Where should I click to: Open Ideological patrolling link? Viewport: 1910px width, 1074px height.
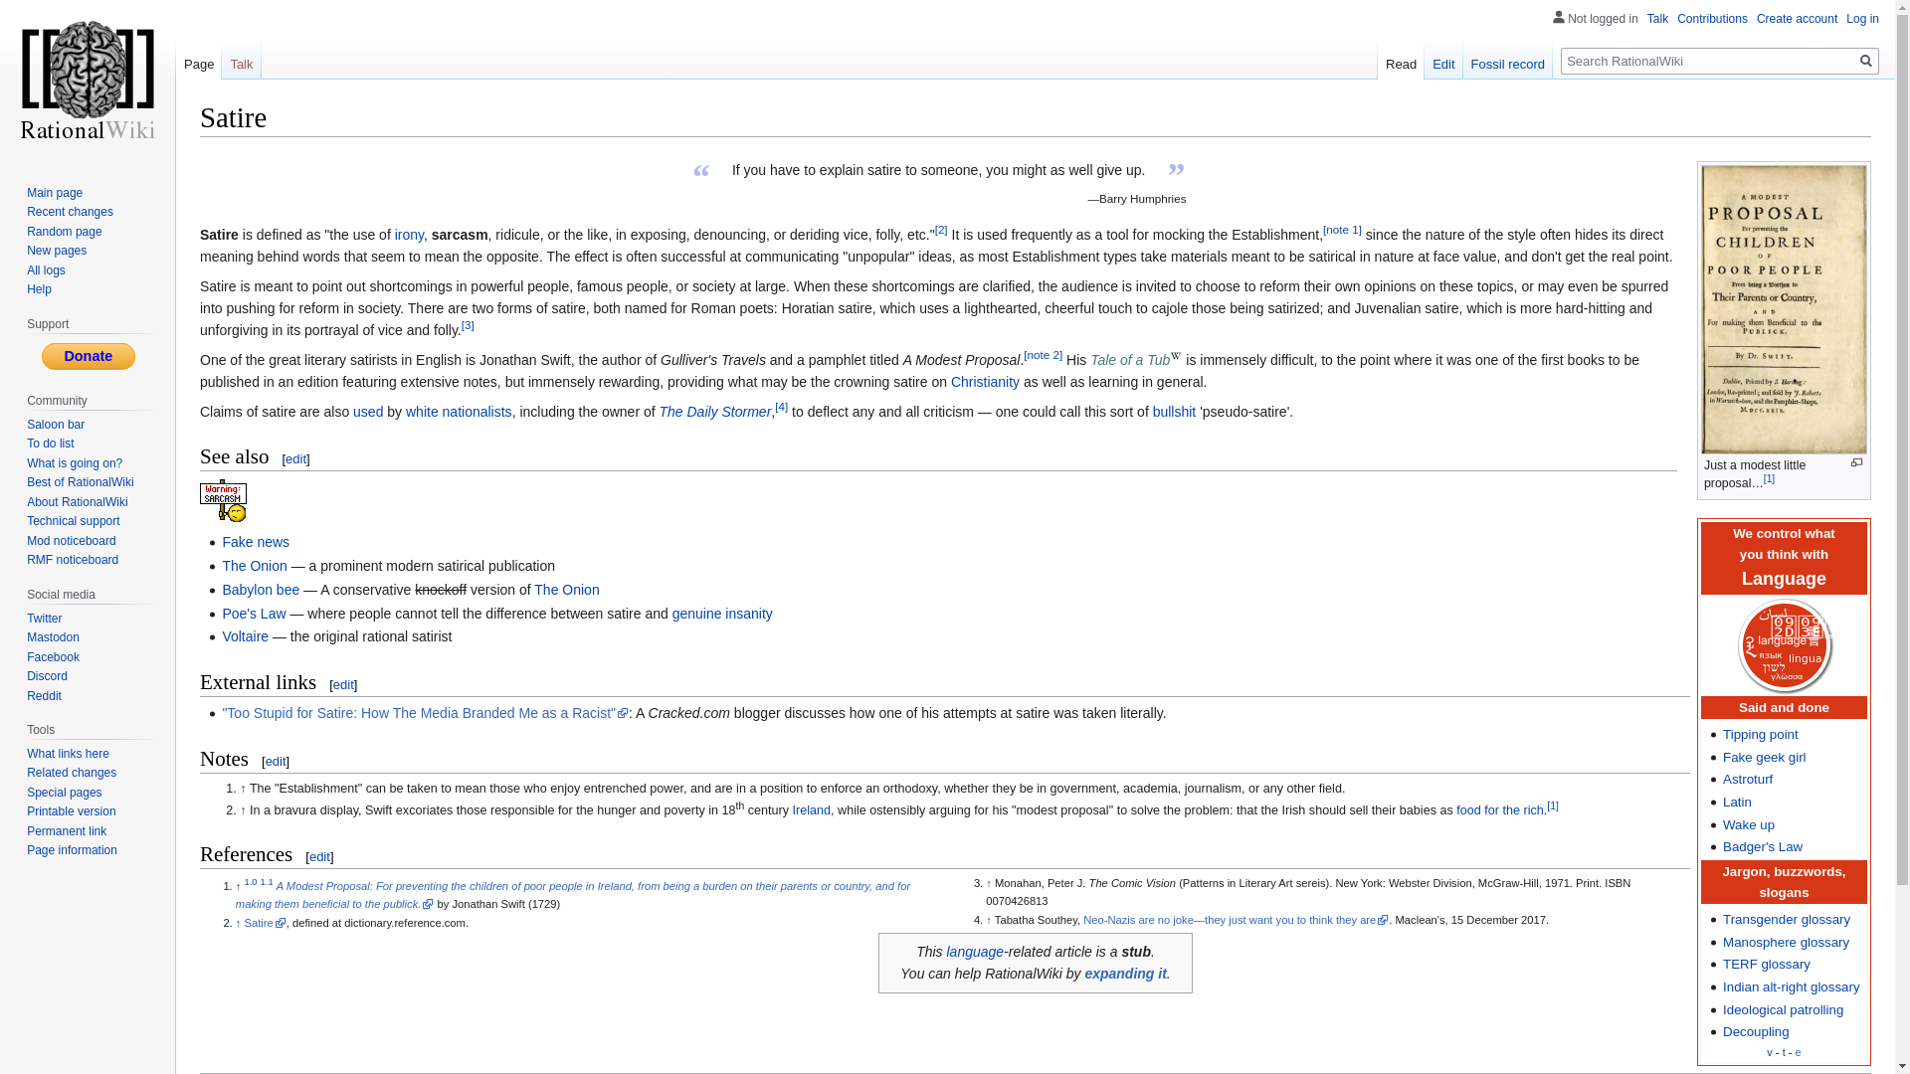click(x=1783, y=1010)
